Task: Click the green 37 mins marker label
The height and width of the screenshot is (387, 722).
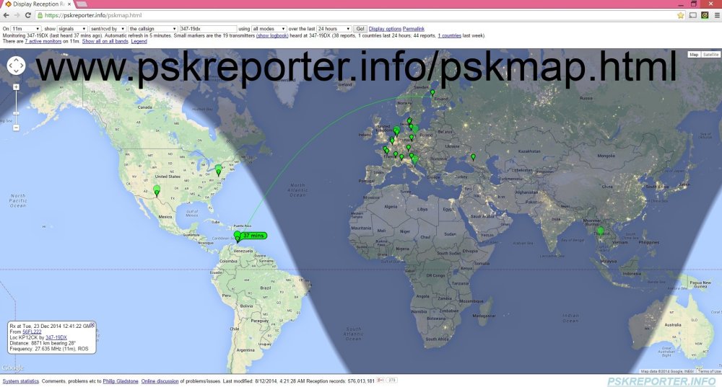Action: pos(253,236)
